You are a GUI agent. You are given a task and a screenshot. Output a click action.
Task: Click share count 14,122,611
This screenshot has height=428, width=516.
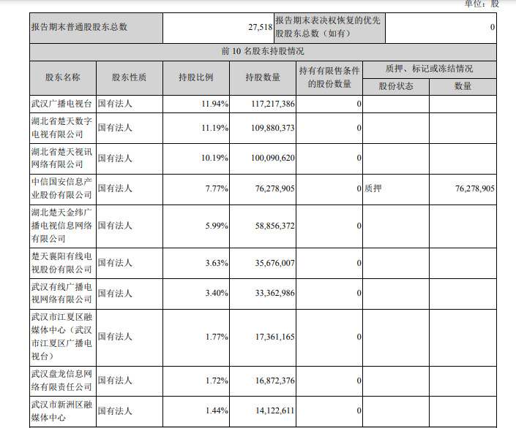click(x=274, y=411)
